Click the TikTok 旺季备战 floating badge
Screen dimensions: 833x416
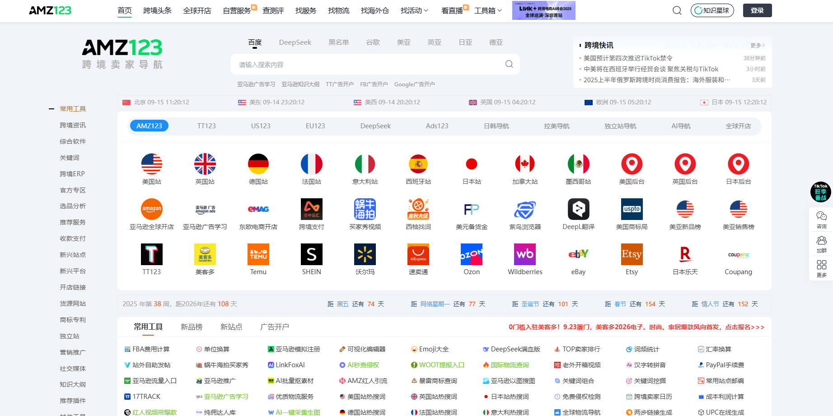pos(821,192)
